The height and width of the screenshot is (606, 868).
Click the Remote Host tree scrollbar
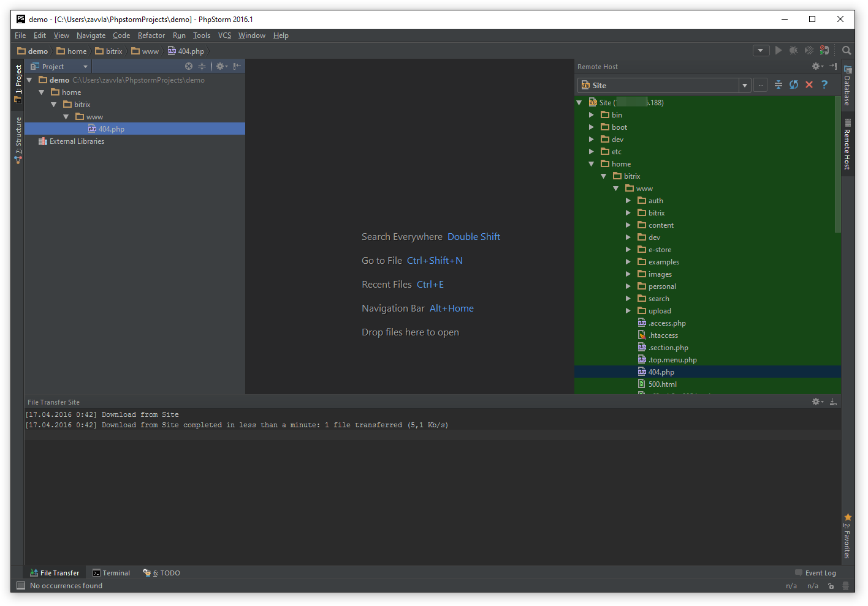click(837, 165)
